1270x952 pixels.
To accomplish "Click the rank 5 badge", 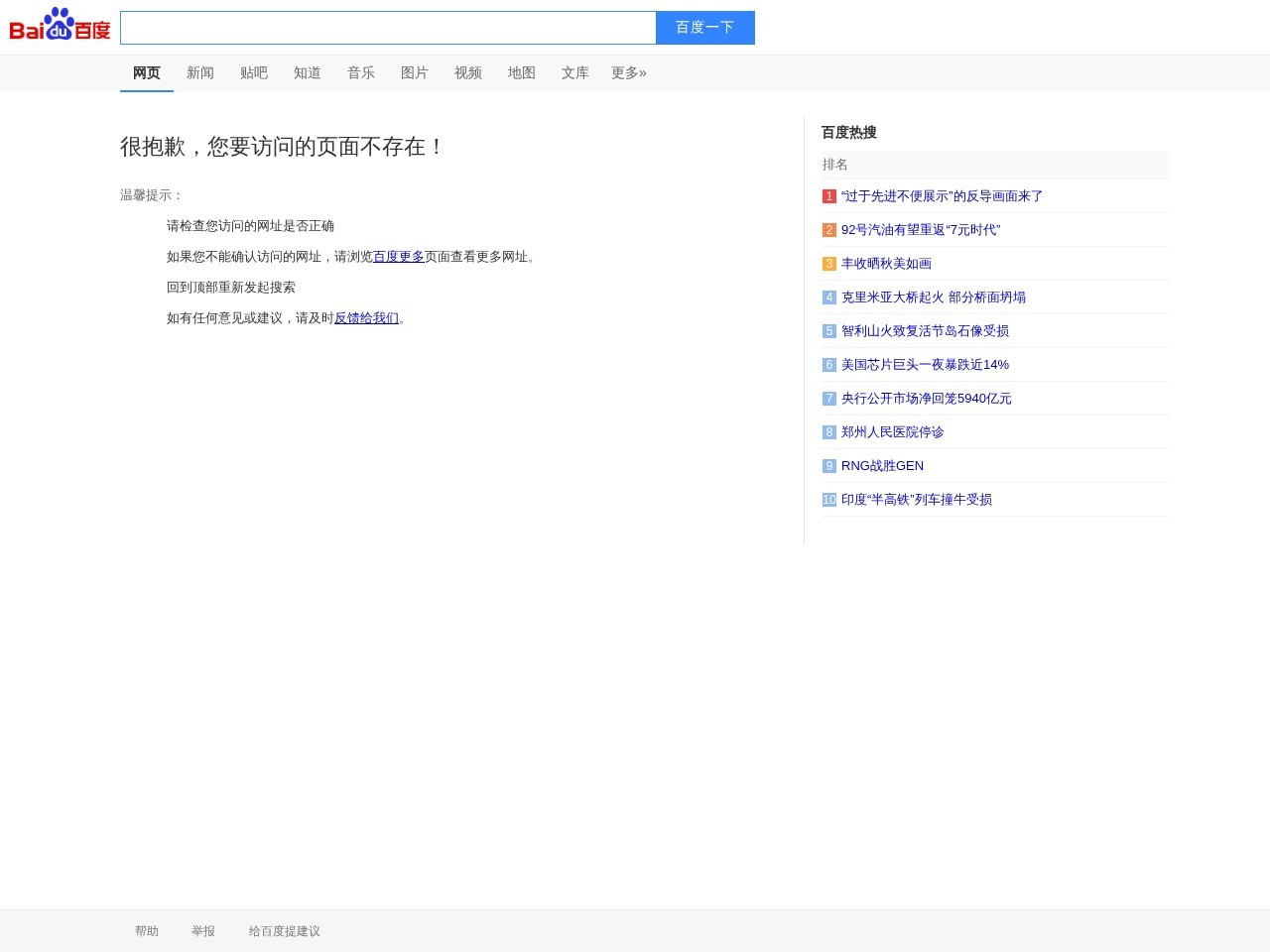I will tap(829, 331).
